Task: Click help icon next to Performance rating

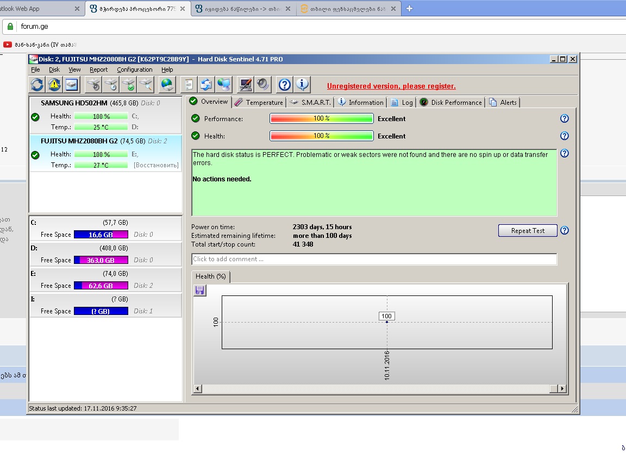Action: (x=564, y=118)
